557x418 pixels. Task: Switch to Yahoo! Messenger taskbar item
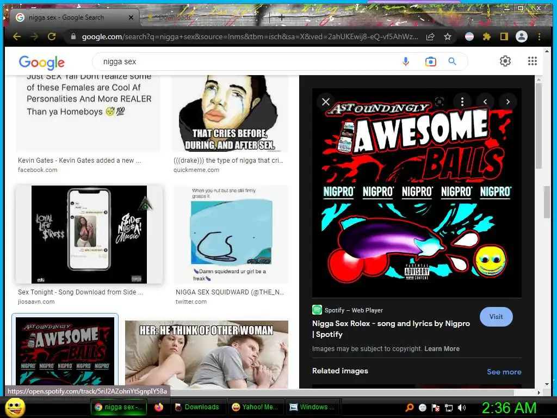click(255, 407)
